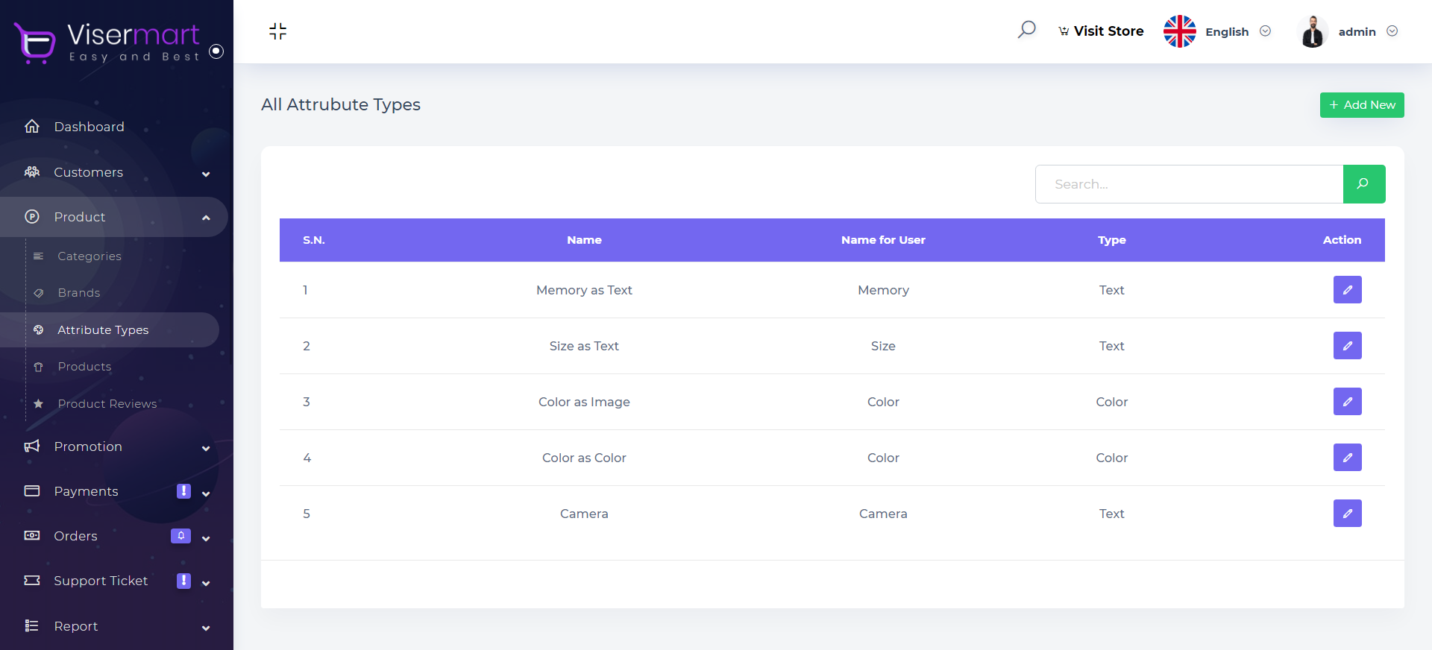Open Categories in the Product submenu
Viewport: 1432px width, 650px height.
[89, 256]
